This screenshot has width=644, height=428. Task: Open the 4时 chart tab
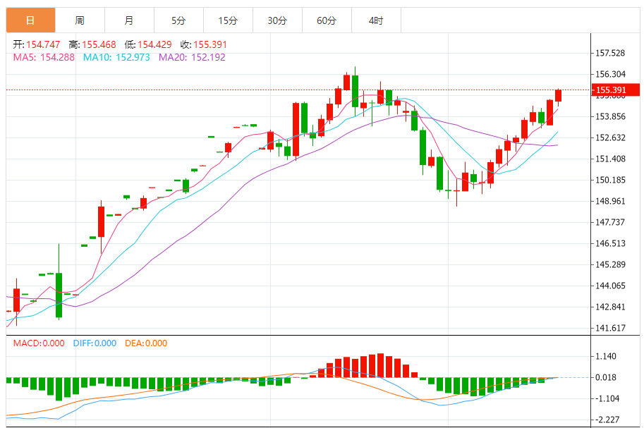pyautogui.click(x=376, y=20)
